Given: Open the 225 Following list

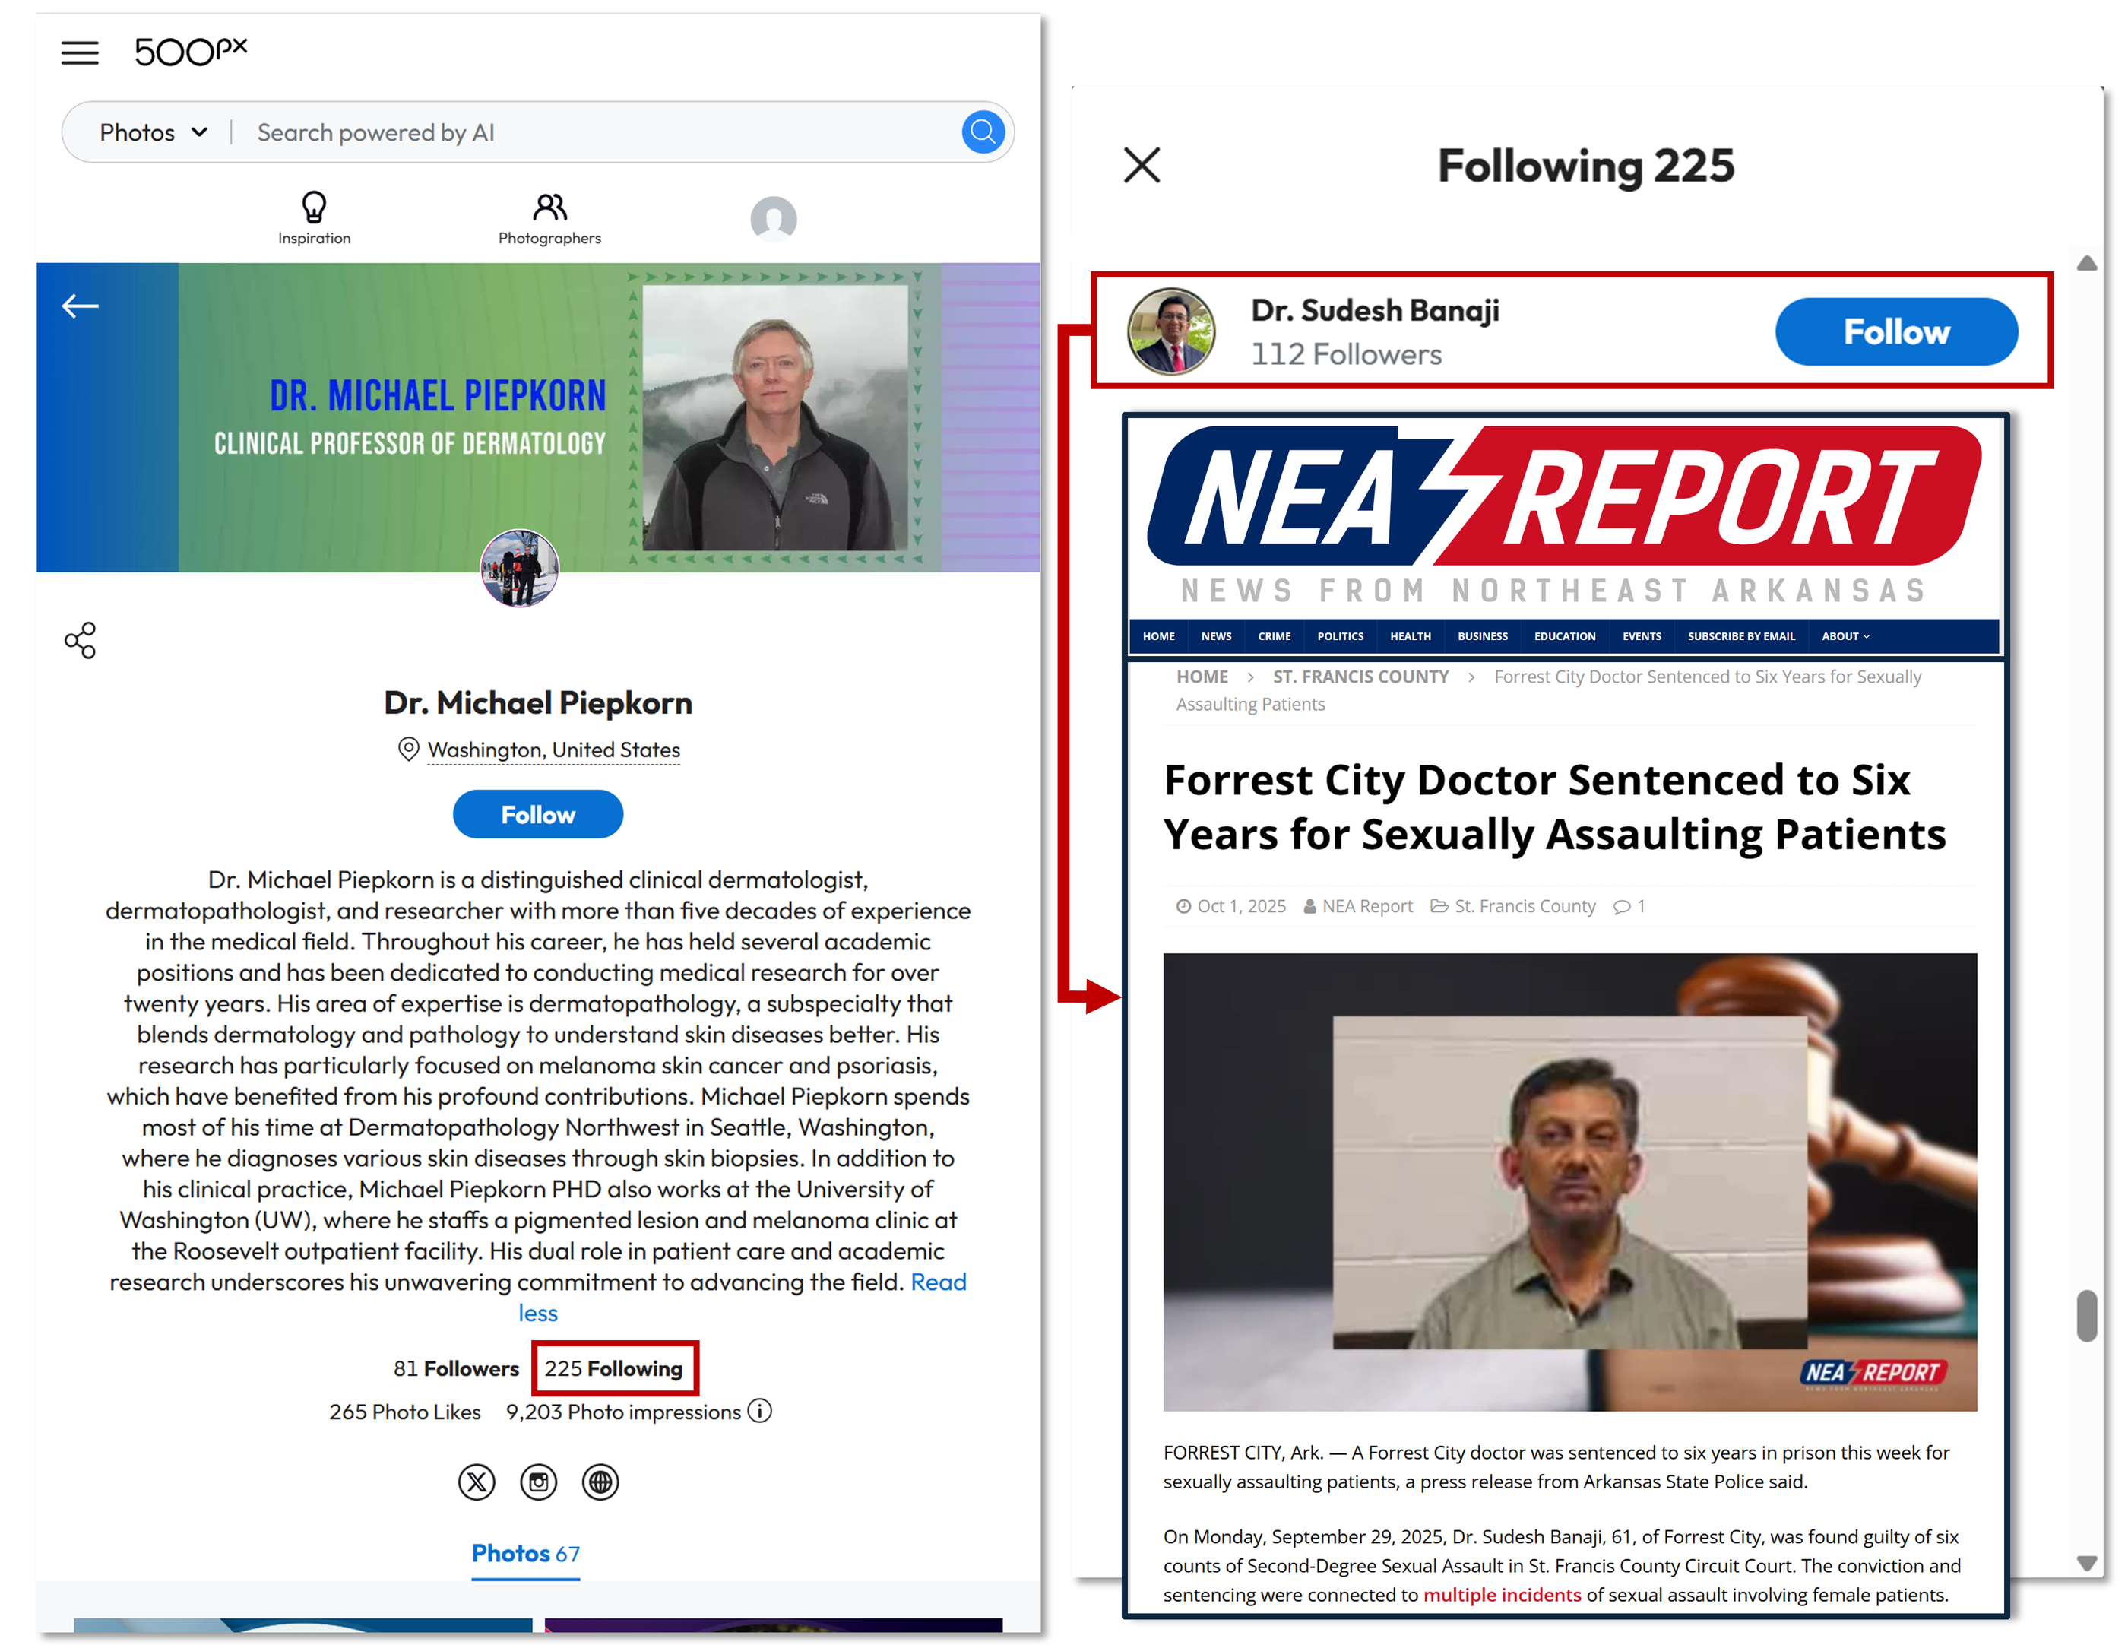Looking at the screenshot, I should pos(614,1368).
